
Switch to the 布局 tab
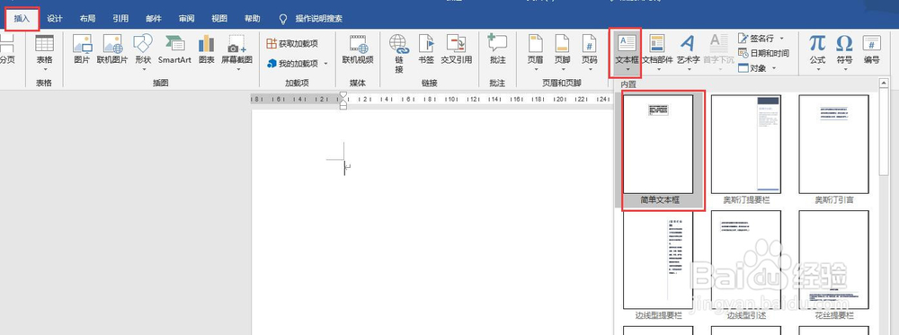point(88,18)
